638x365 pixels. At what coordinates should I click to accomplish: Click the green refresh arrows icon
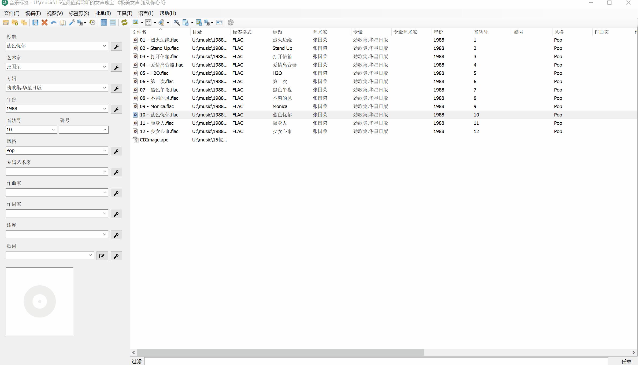pos(124,23)
